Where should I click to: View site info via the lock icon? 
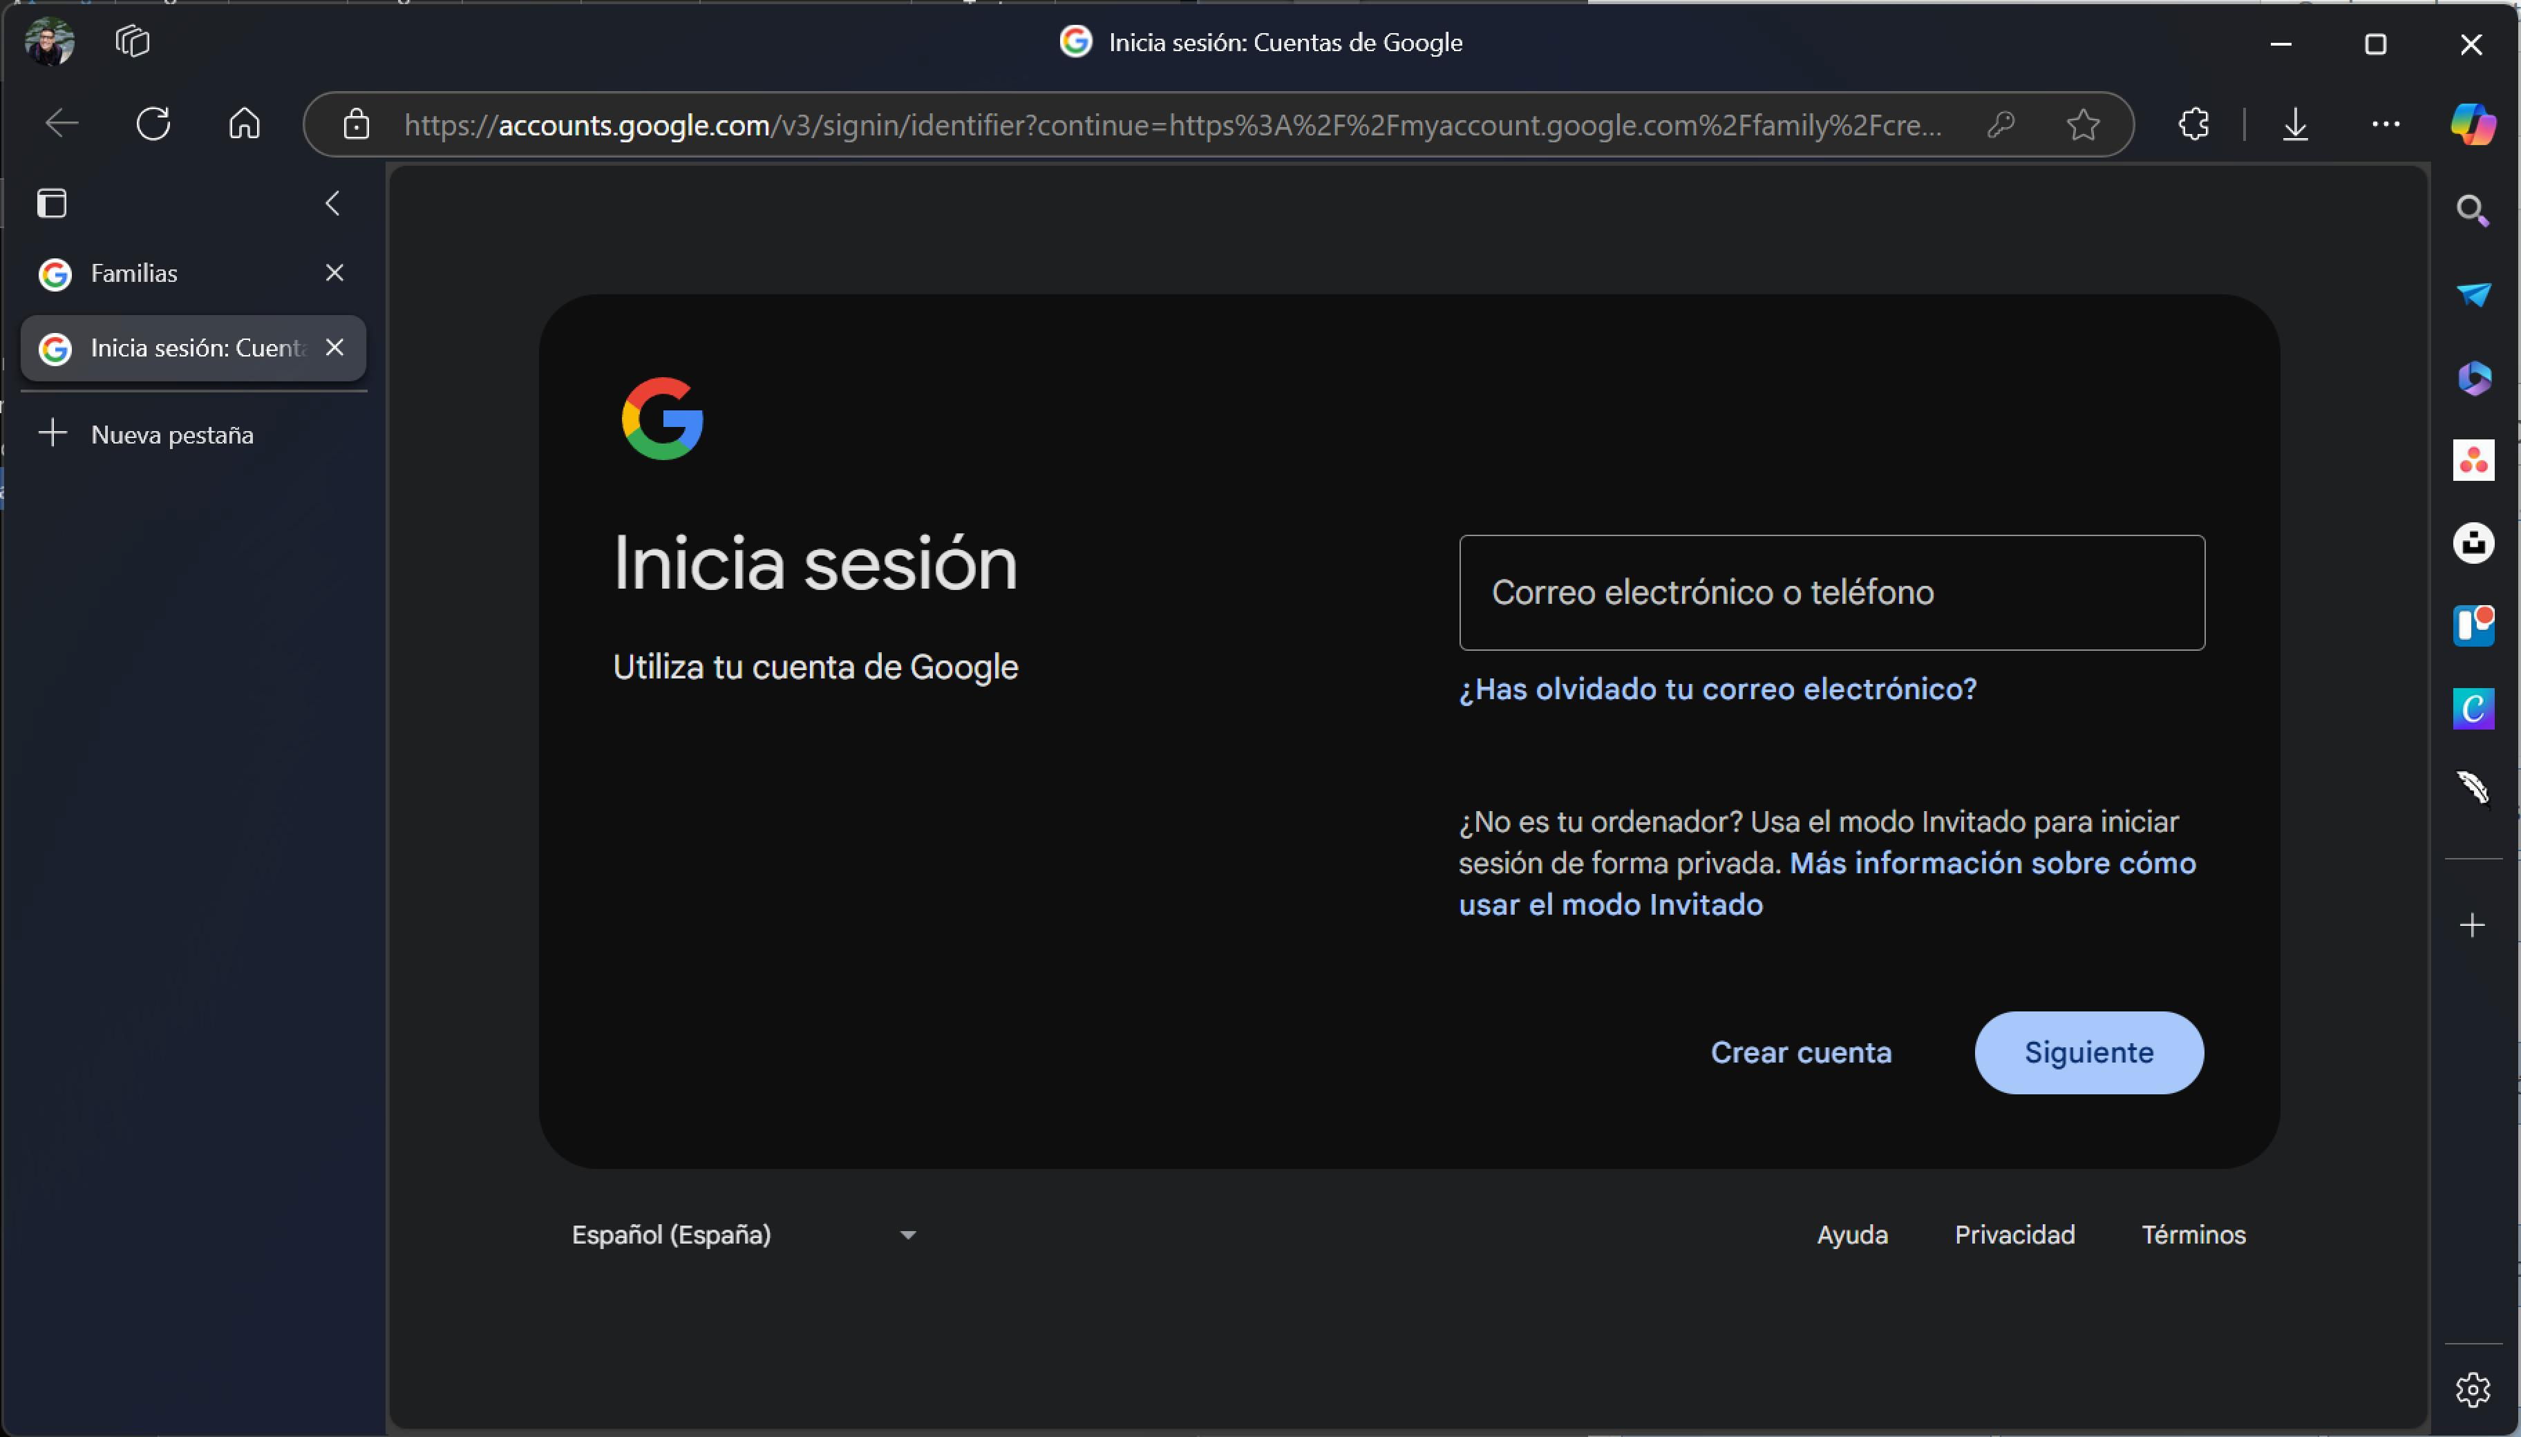[357, 124]
